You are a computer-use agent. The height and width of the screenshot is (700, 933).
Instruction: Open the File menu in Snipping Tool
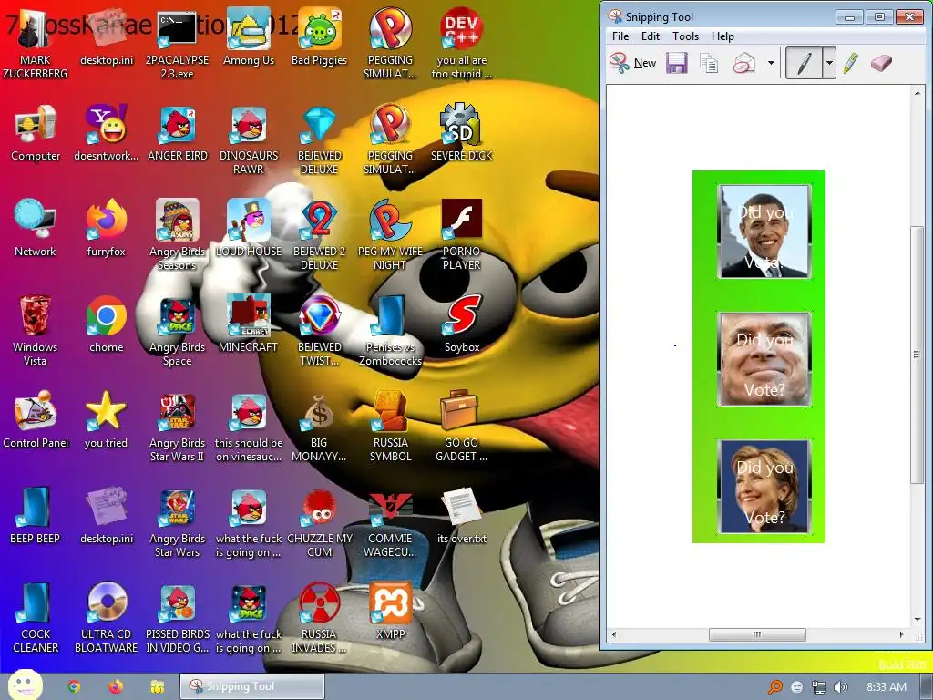620,36
